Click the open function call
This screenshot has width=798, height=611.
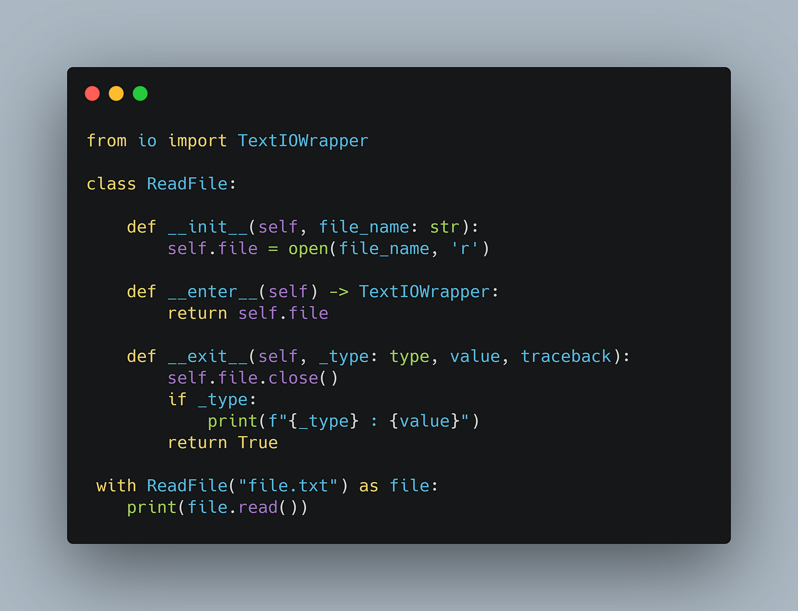click(x=308, y=249)
